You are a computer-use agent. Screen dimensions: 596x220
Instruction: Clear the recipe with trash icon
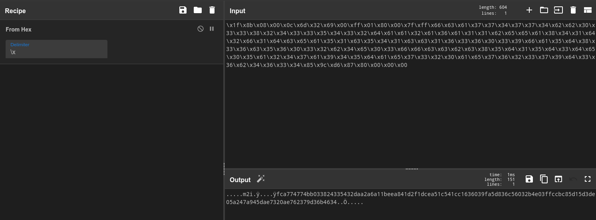(212, 10)
